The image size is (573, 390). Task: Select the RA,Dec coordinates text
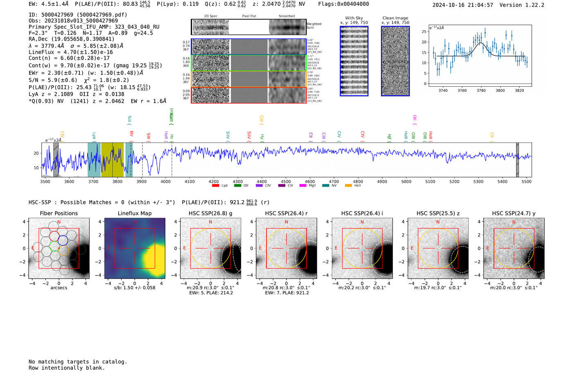pos(72,39)
